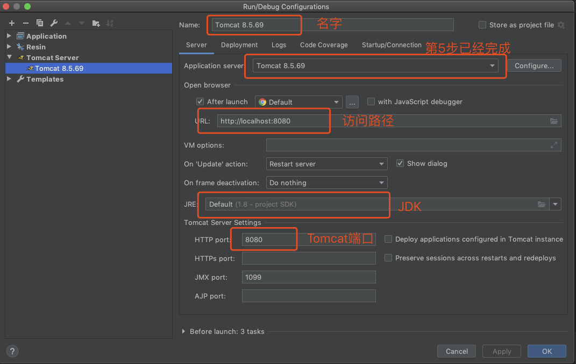The width and height of the screenshot is (576, 364).
Task: Click the VM options input field
Action: [x=414, y=145]
